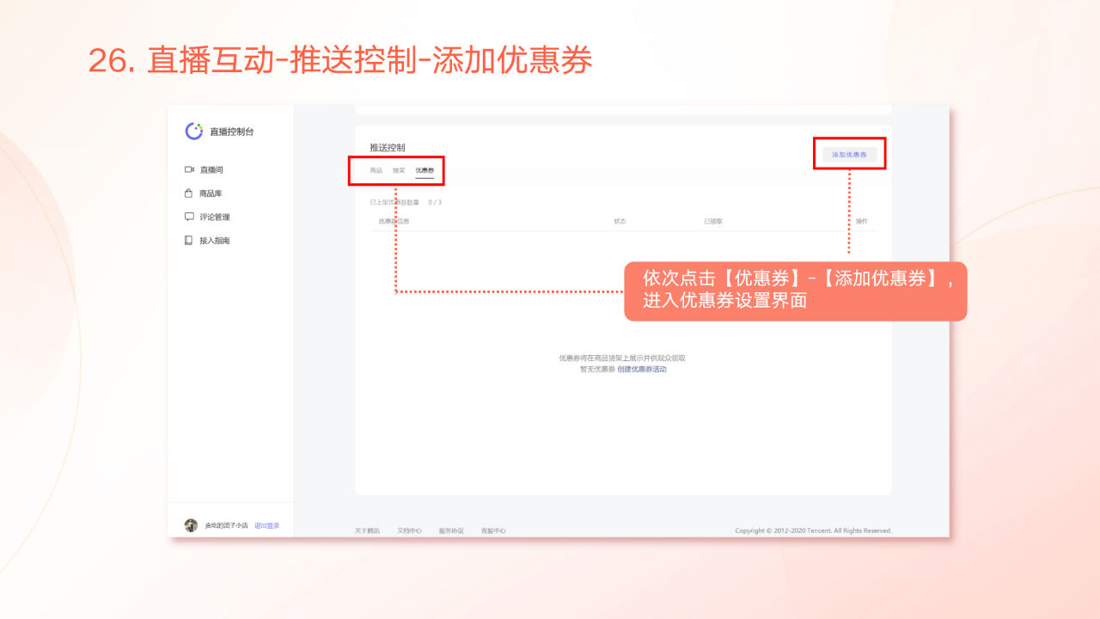
Task: Click the Copyright 2012-2020 Tencent text
Action: click(813, 530)
